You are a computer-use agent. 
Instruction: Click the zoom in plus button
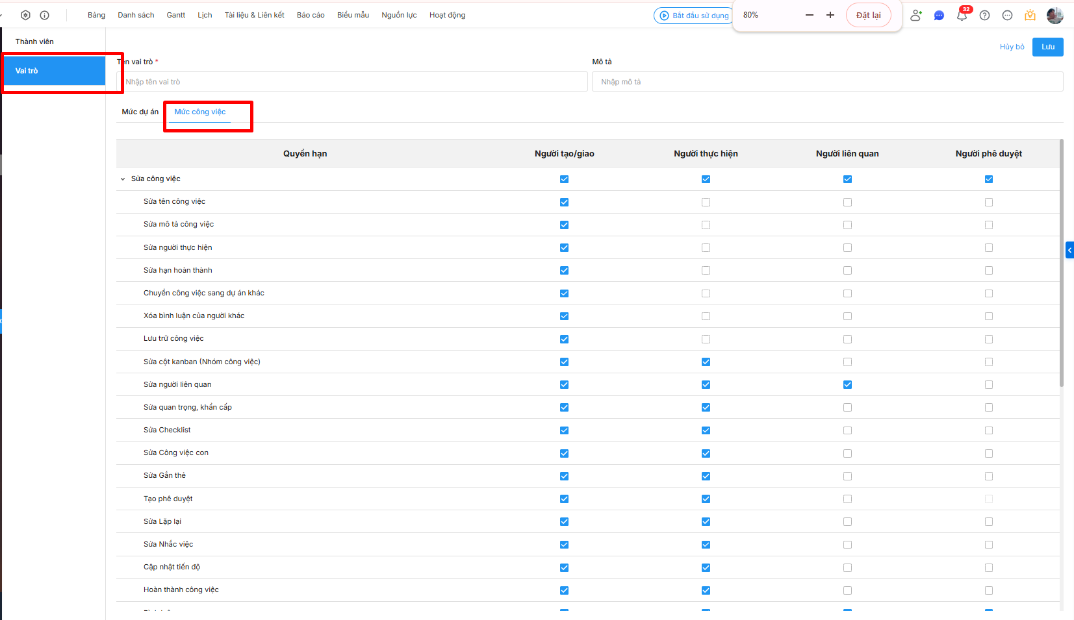[x=830, y=15]
